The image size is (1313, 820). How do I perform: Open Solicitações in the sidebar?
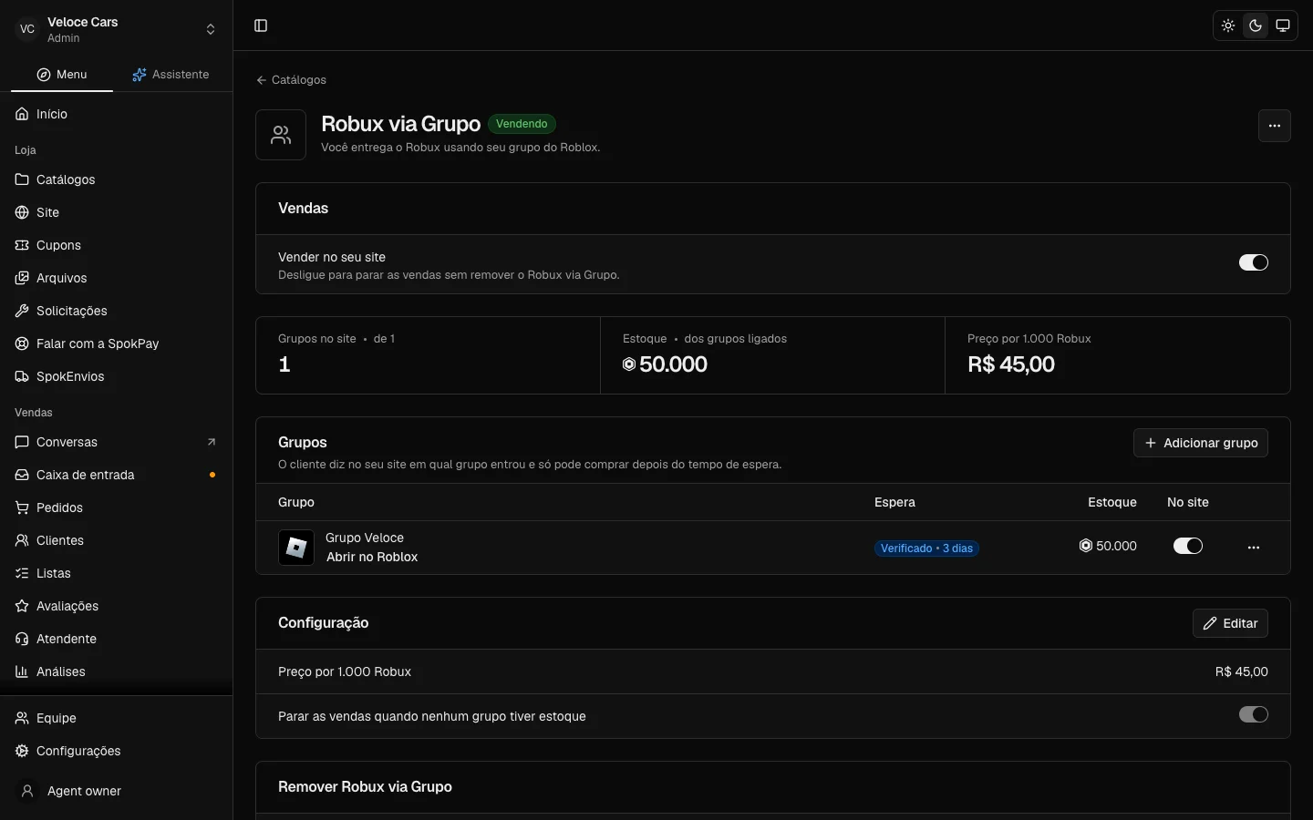pyautogui.click(x=116, y=311)
